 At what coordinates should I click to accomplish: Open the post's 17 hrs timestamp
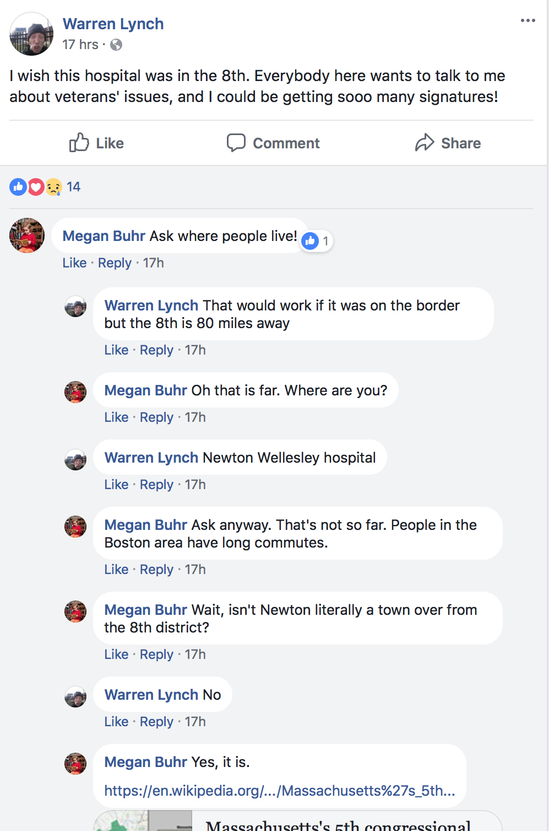pyautogui.click(x=80, y=45)
